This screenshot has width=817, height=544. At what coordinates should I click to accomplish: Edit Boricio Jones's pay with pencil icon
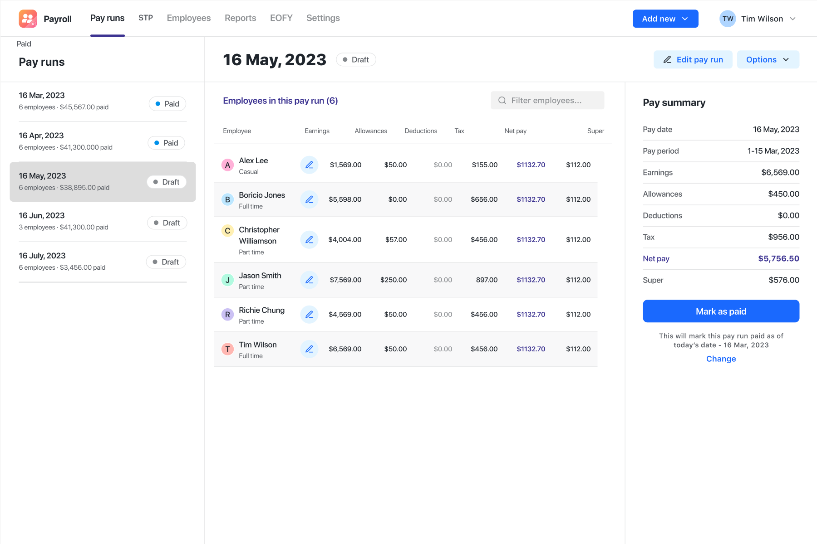309,199
